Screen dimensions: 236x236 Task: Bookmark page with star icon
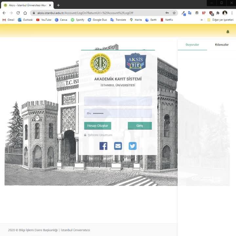tap(174, 13)
